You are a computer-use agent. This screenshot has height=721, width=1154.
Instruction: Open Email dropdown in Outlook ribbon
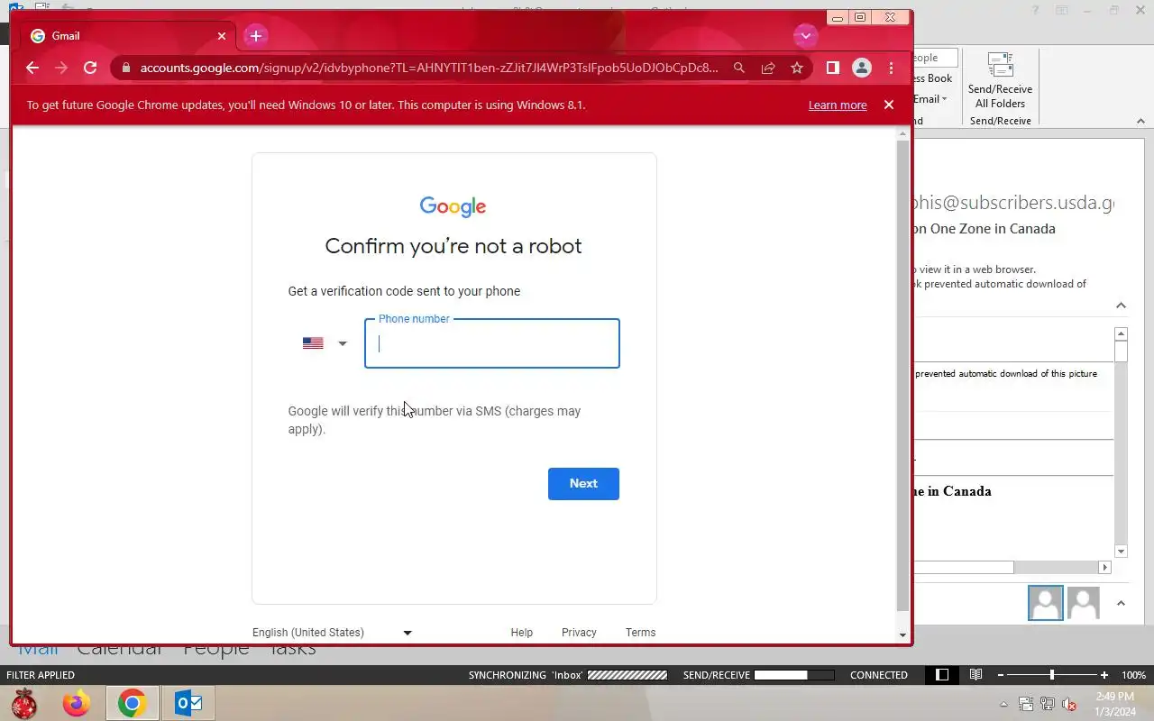(x=930, y=99)
